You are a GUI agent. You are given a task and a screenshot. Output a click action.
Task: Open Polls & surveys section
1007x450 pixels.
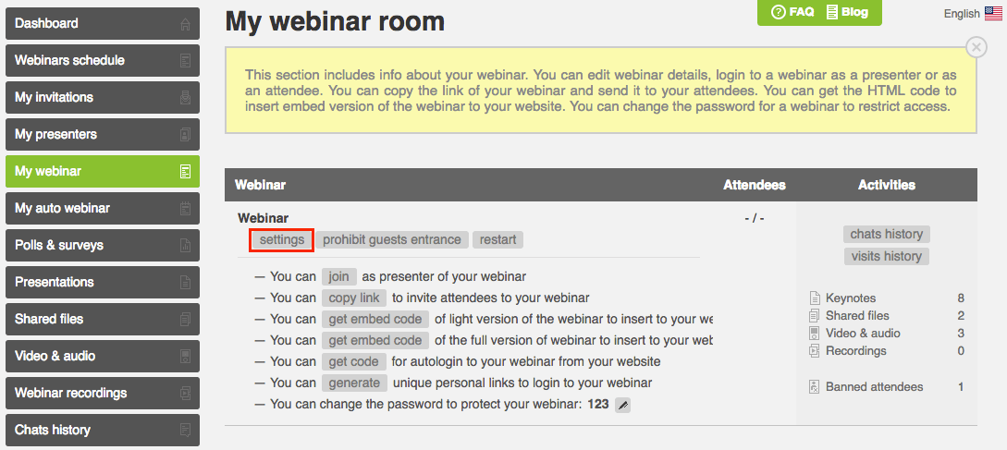103,245
